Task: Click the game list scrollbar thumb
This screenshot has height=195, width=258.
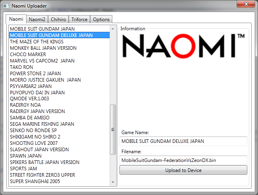Action: coord(113,129)
